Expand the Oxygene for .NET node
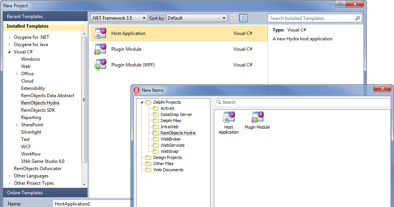394x207 pixels. pyautogui.click(x=10, y=37)
